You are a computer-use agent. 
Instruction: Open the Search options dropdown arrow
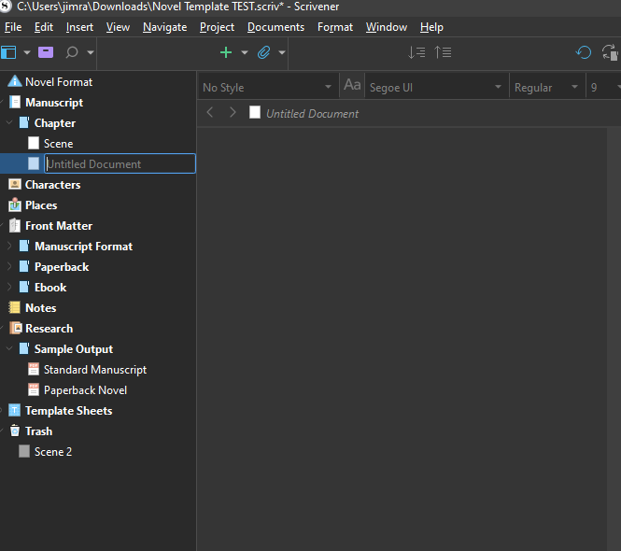point(91,52)
